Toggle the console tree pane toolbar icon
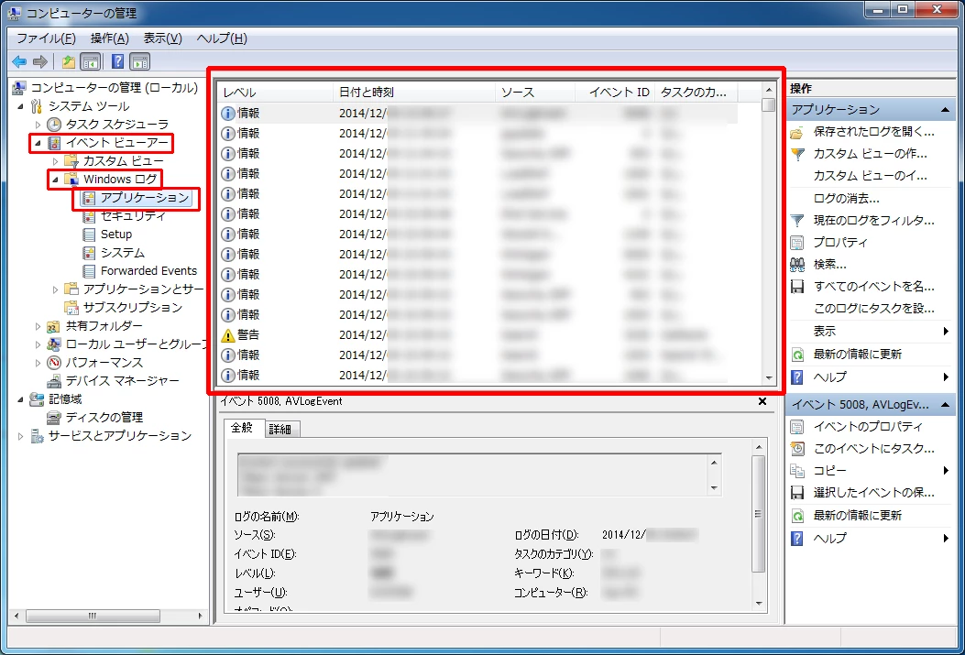965x655 pixels. click(x=91, y=61)
